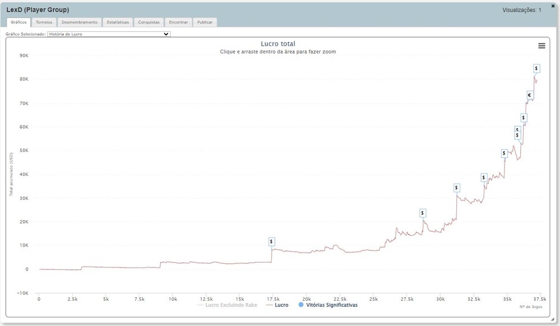Click the Total acumulado (USD) axis label
560x326 pixels.
point(11,174)
